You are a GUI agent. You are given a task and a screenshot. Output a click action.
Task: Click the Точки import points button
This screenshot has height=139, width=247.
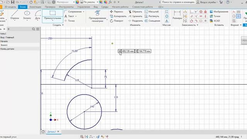tap(215, 16)
